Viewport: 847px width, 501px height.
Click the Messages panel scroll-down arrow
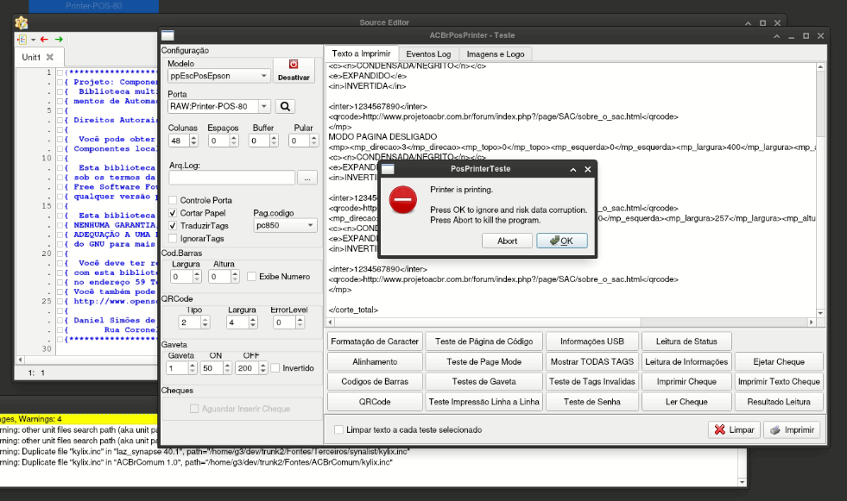pos(743,482)
